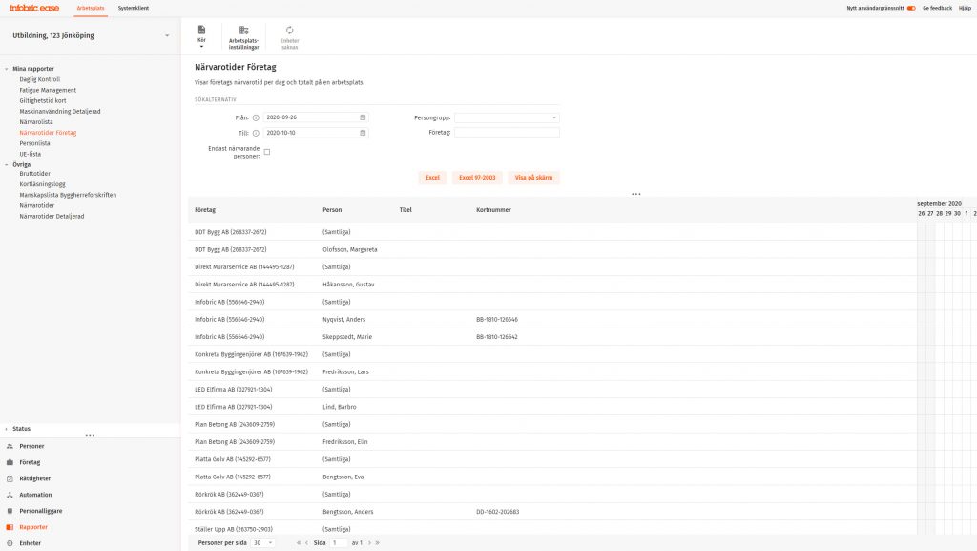Click the Excel export button
977x551 pixels.
[432, 178]
